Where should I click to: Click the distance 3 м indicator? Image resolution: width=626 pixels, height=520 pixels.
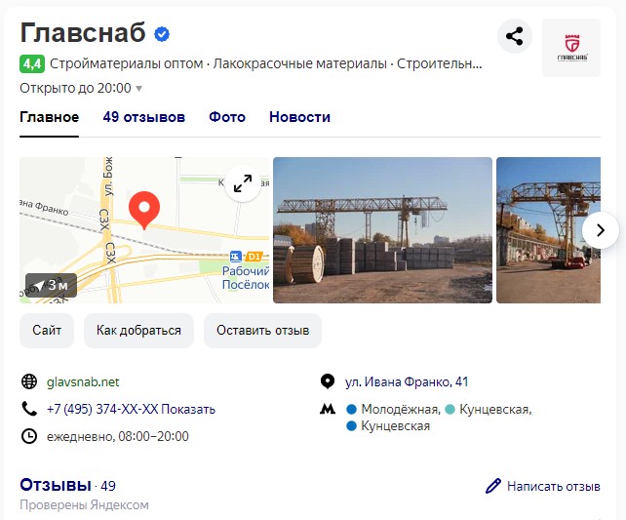[51, 285]
